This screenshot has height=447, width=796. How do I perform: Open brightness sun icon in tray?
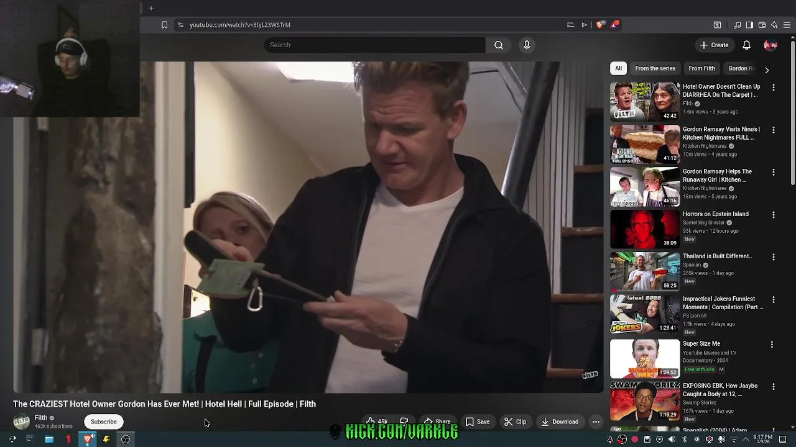tap(696, 440)
